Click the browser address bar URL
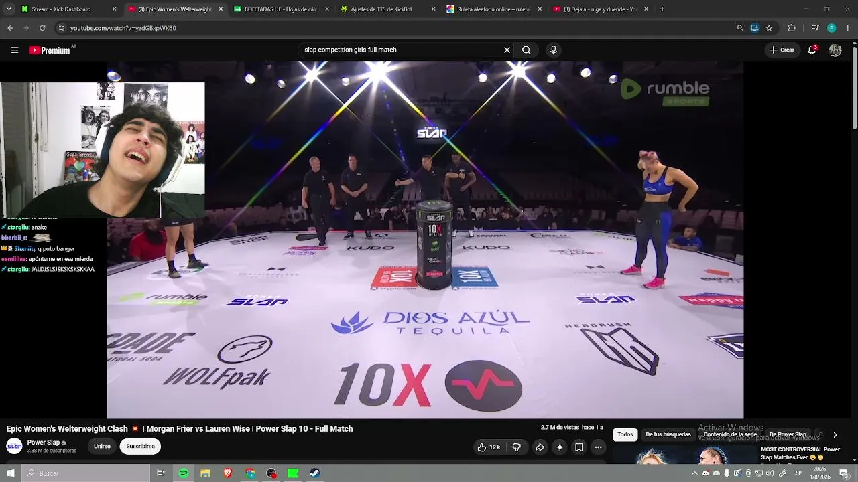This screenshot has height=482, width=858. tap(123, 28)
